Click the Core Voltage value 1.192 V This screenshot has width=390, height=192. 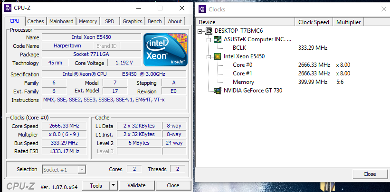coord(124,63)
